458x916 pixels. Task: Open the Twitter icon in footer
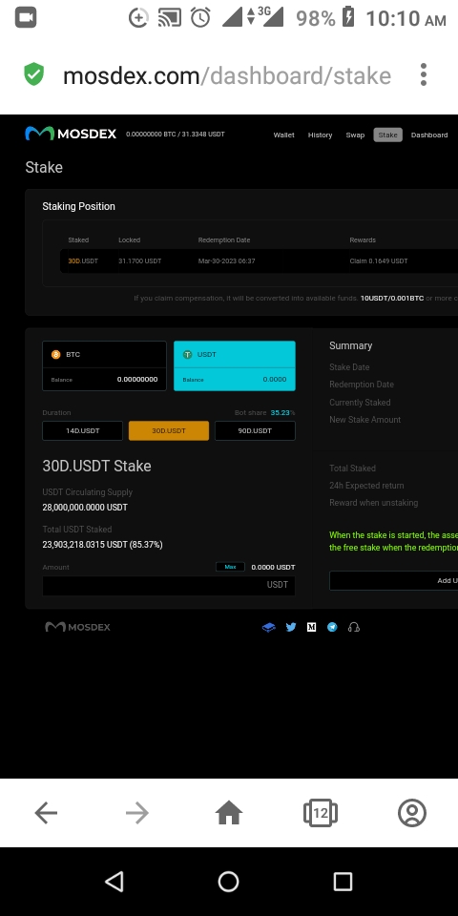(291, 628)
